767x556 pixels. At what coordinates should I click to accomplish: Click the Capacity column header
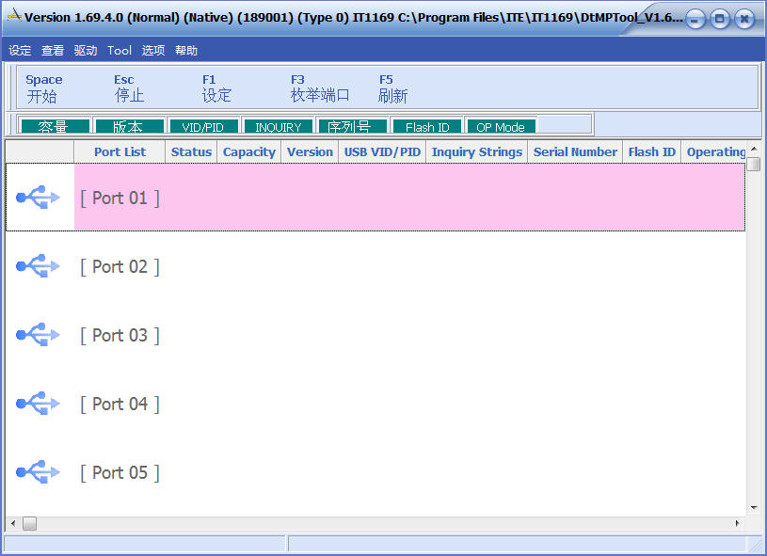click(x=248, y=152)
